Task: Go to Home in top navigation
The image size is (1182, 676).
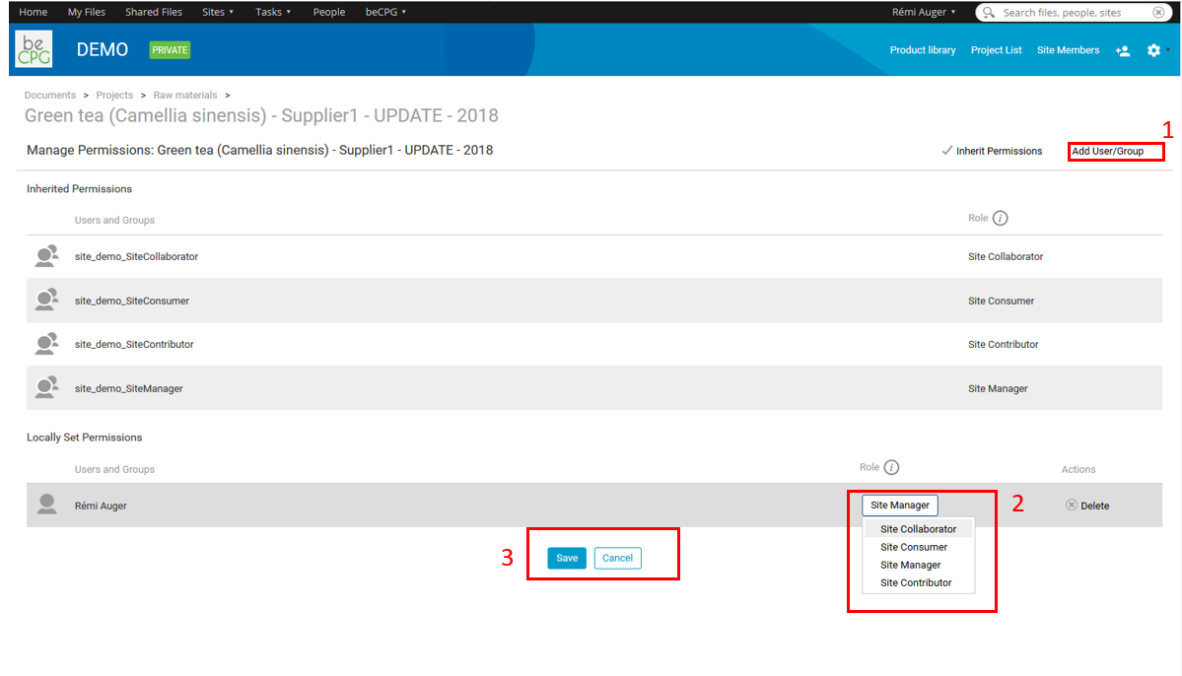Action: [x=34, y=12]
